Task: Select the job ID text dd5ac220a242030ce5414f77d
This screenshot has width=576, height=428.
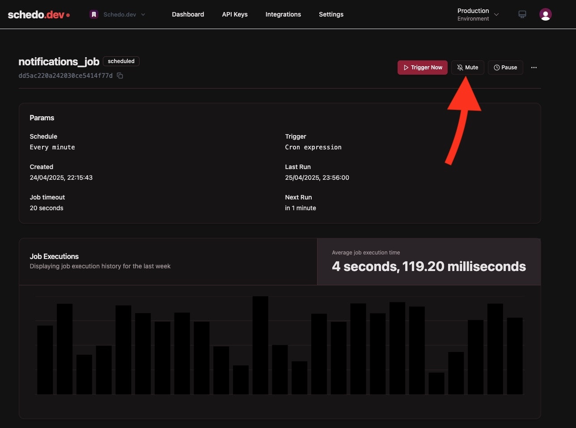Action: coord(65,76)
